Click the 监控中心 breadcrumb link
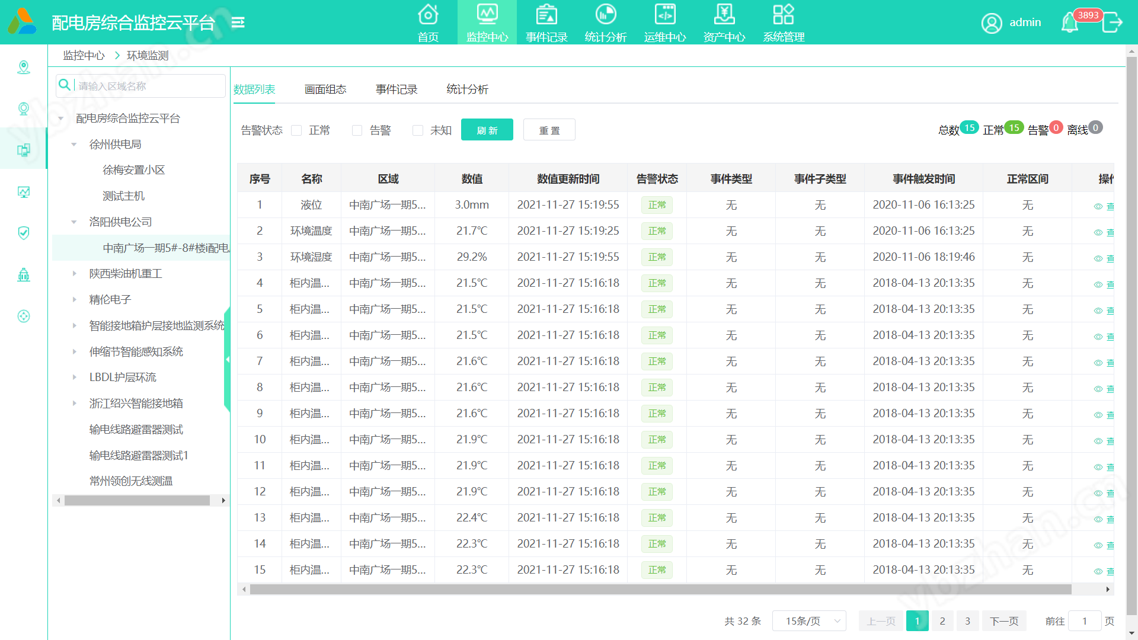 (84, 55)
